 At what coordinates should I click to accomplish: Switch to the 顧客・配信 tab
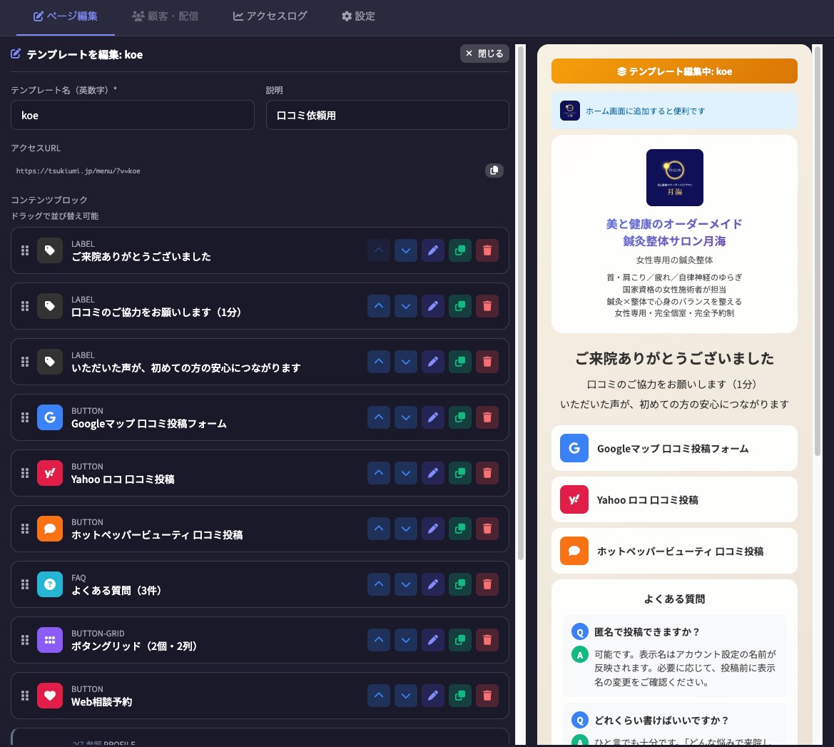tap(165, 16)
